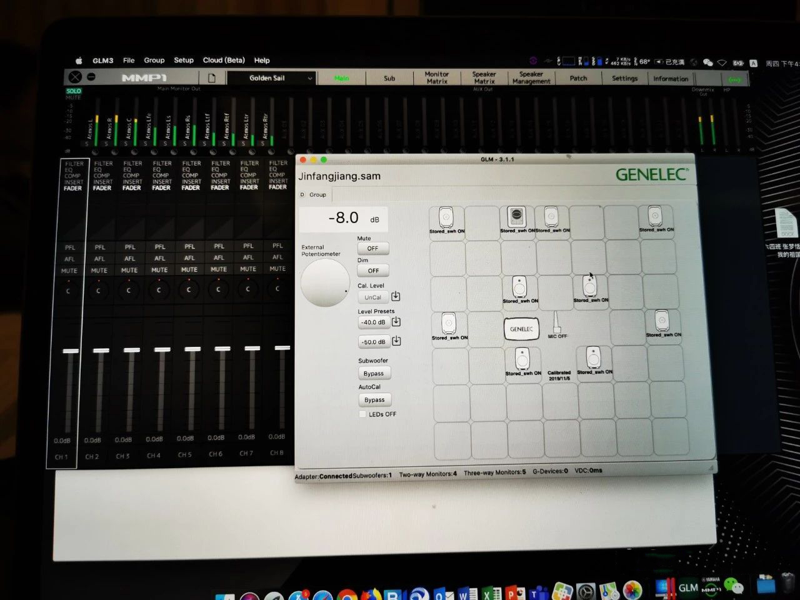Recall the -40.0 dB level preset

[373, 322]
